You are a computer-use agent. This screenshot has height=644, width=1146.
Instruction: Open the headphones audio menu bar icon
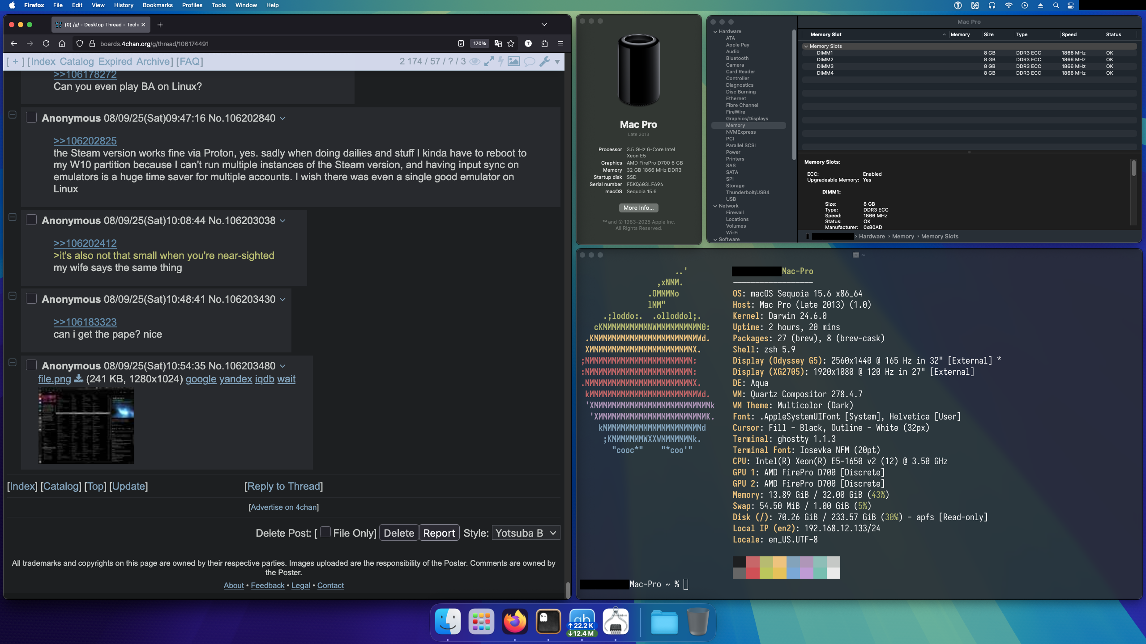pos(992,5)
